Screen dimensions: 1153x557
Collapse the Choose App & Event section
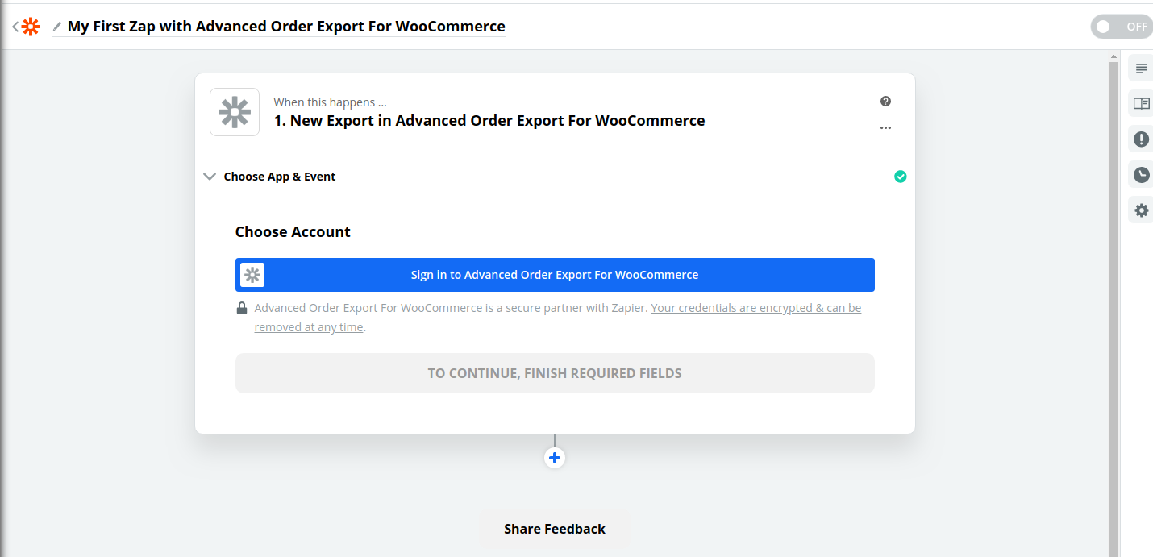[555, 177]
